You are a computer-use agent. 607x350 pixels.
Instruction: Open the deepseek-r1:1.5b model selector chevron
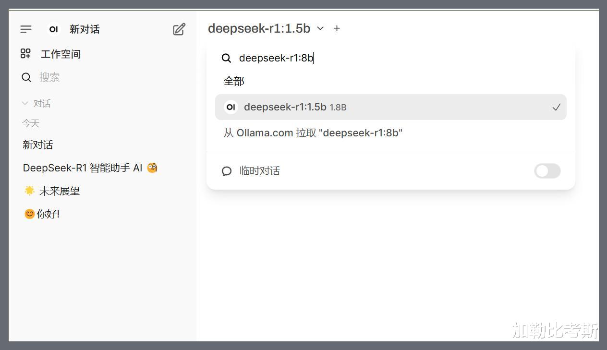pos(320,28)
